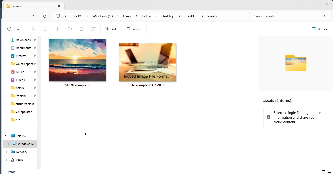Click the assets tab title
333x174 pixels.
pos(17,6)
